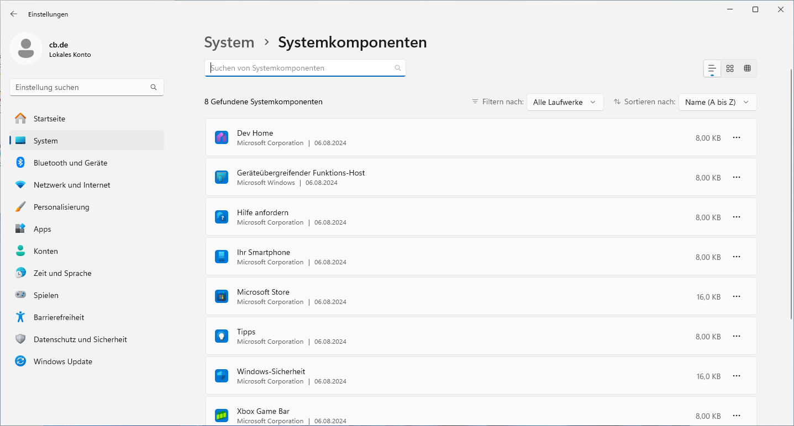The image size is (794, 426).
Task: Click the Microsoft Store app icon
Action: (222, 296)
